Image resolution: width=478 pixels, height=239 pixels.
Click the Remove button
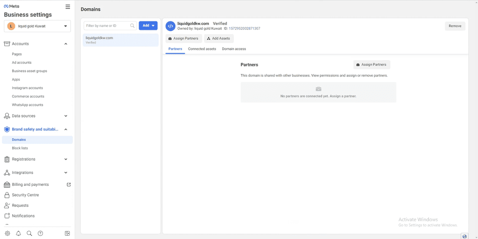pyautogui.click(x=455, y=26)
